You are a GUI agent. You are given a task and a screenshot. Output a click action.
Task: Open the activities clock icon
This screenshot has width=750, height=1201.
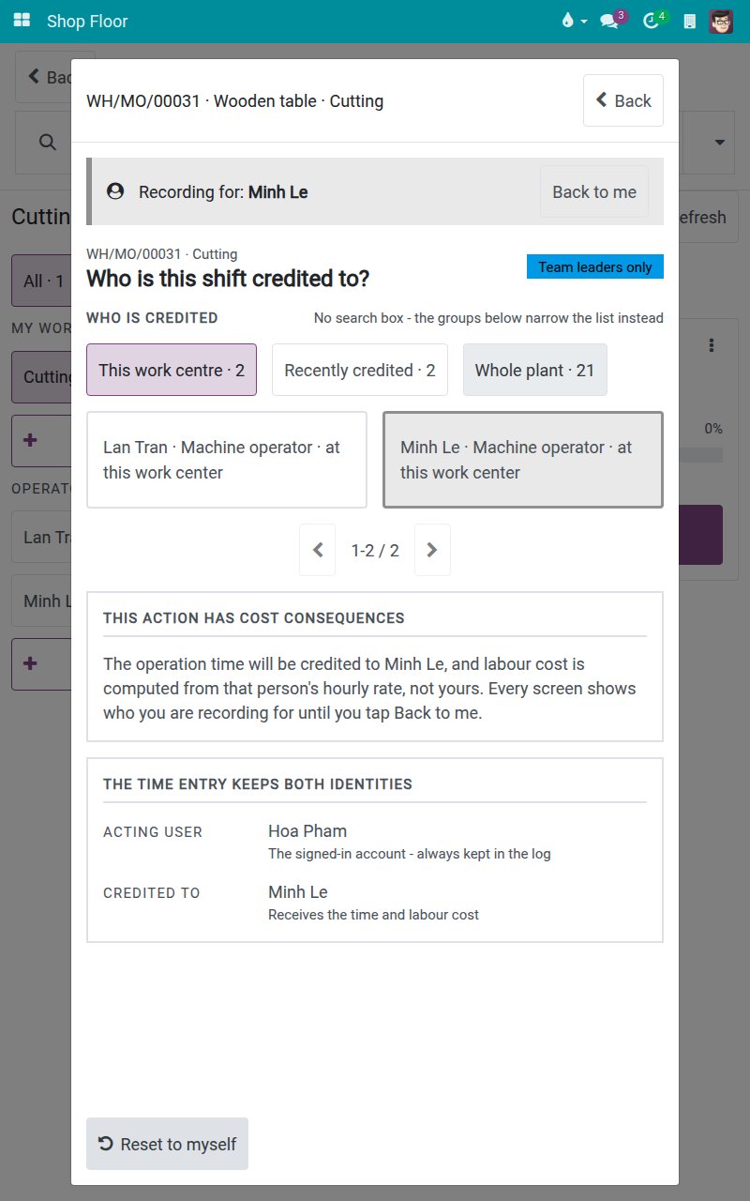pos(652,21)
